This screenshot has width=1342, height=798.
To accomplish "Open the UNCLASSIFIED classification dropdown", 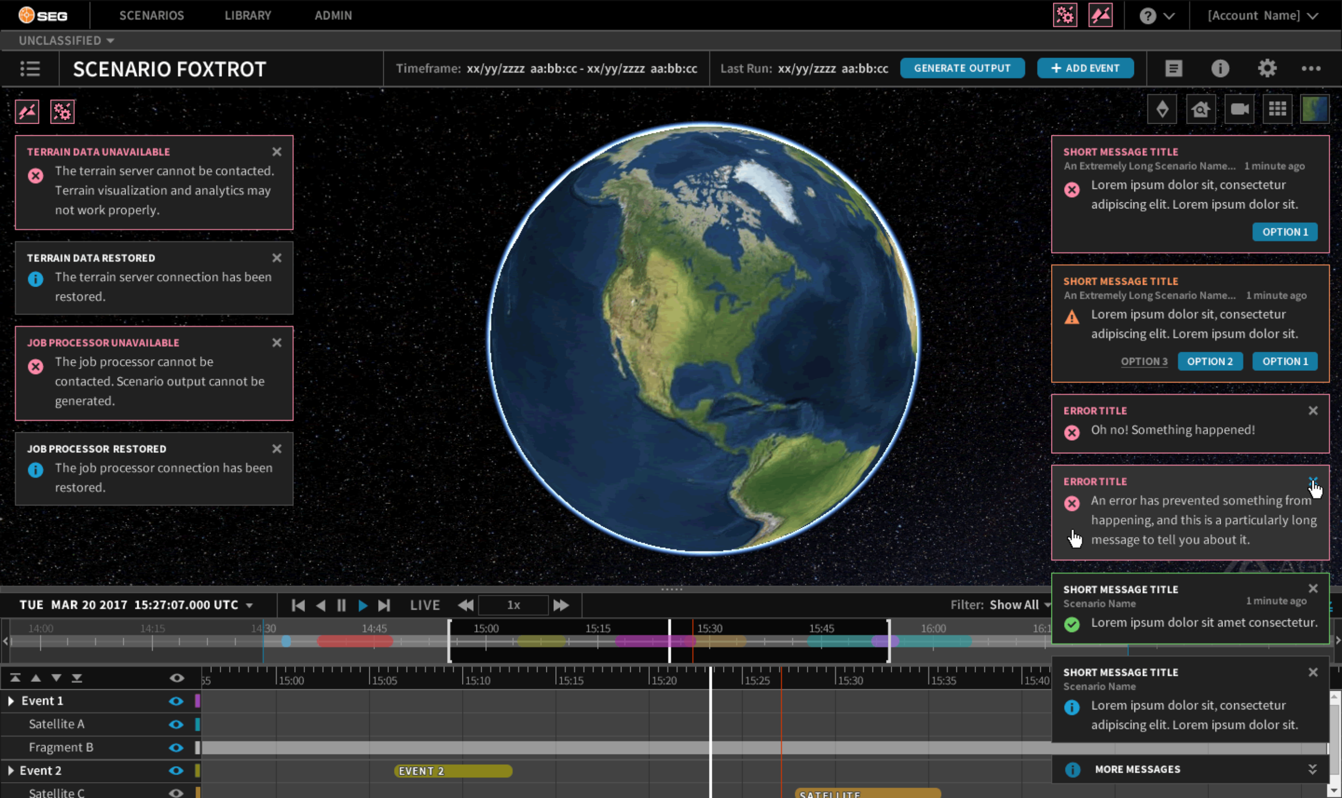I will [x=66, y=40].
